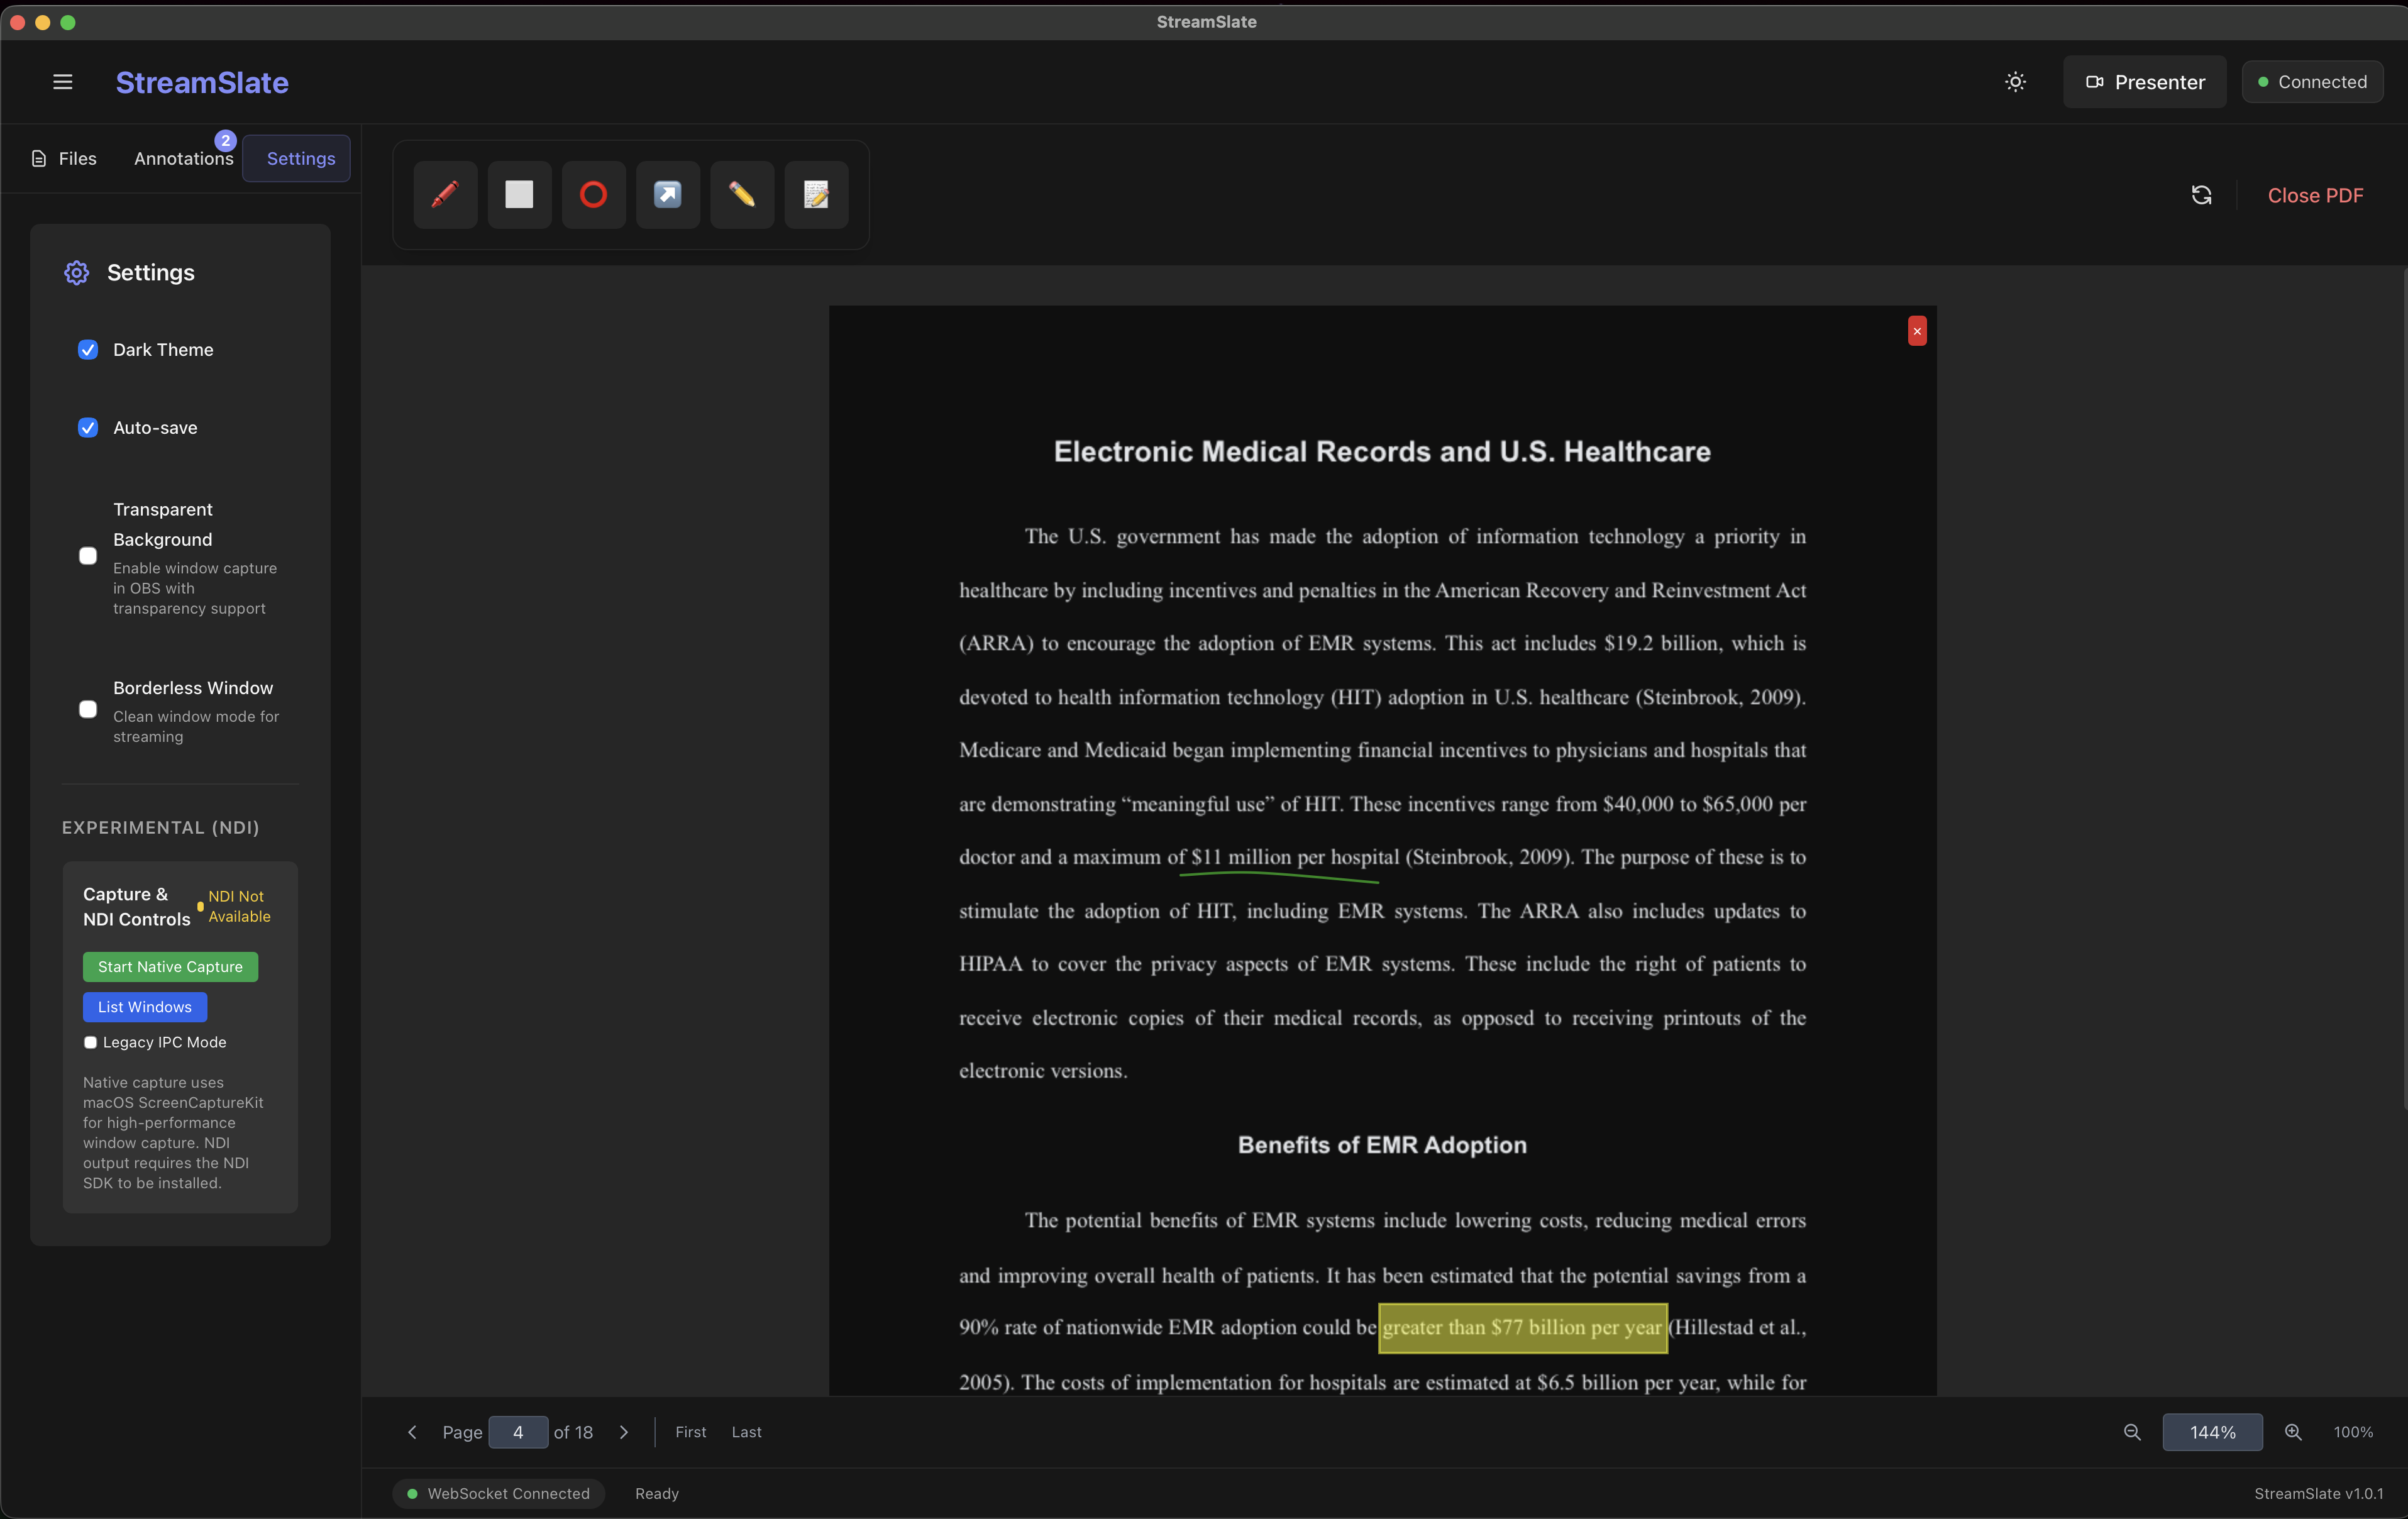Click the Start Native Capture button

[169, 966]
